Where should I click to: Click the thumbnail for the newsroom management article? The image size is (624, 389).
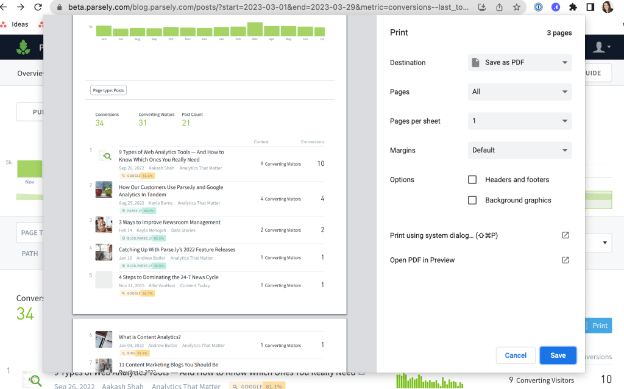(104, 225)
